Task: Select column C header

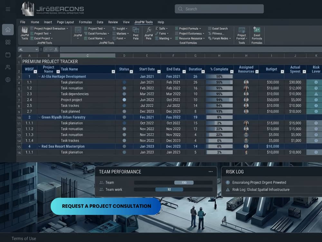Action: (88, 55)
